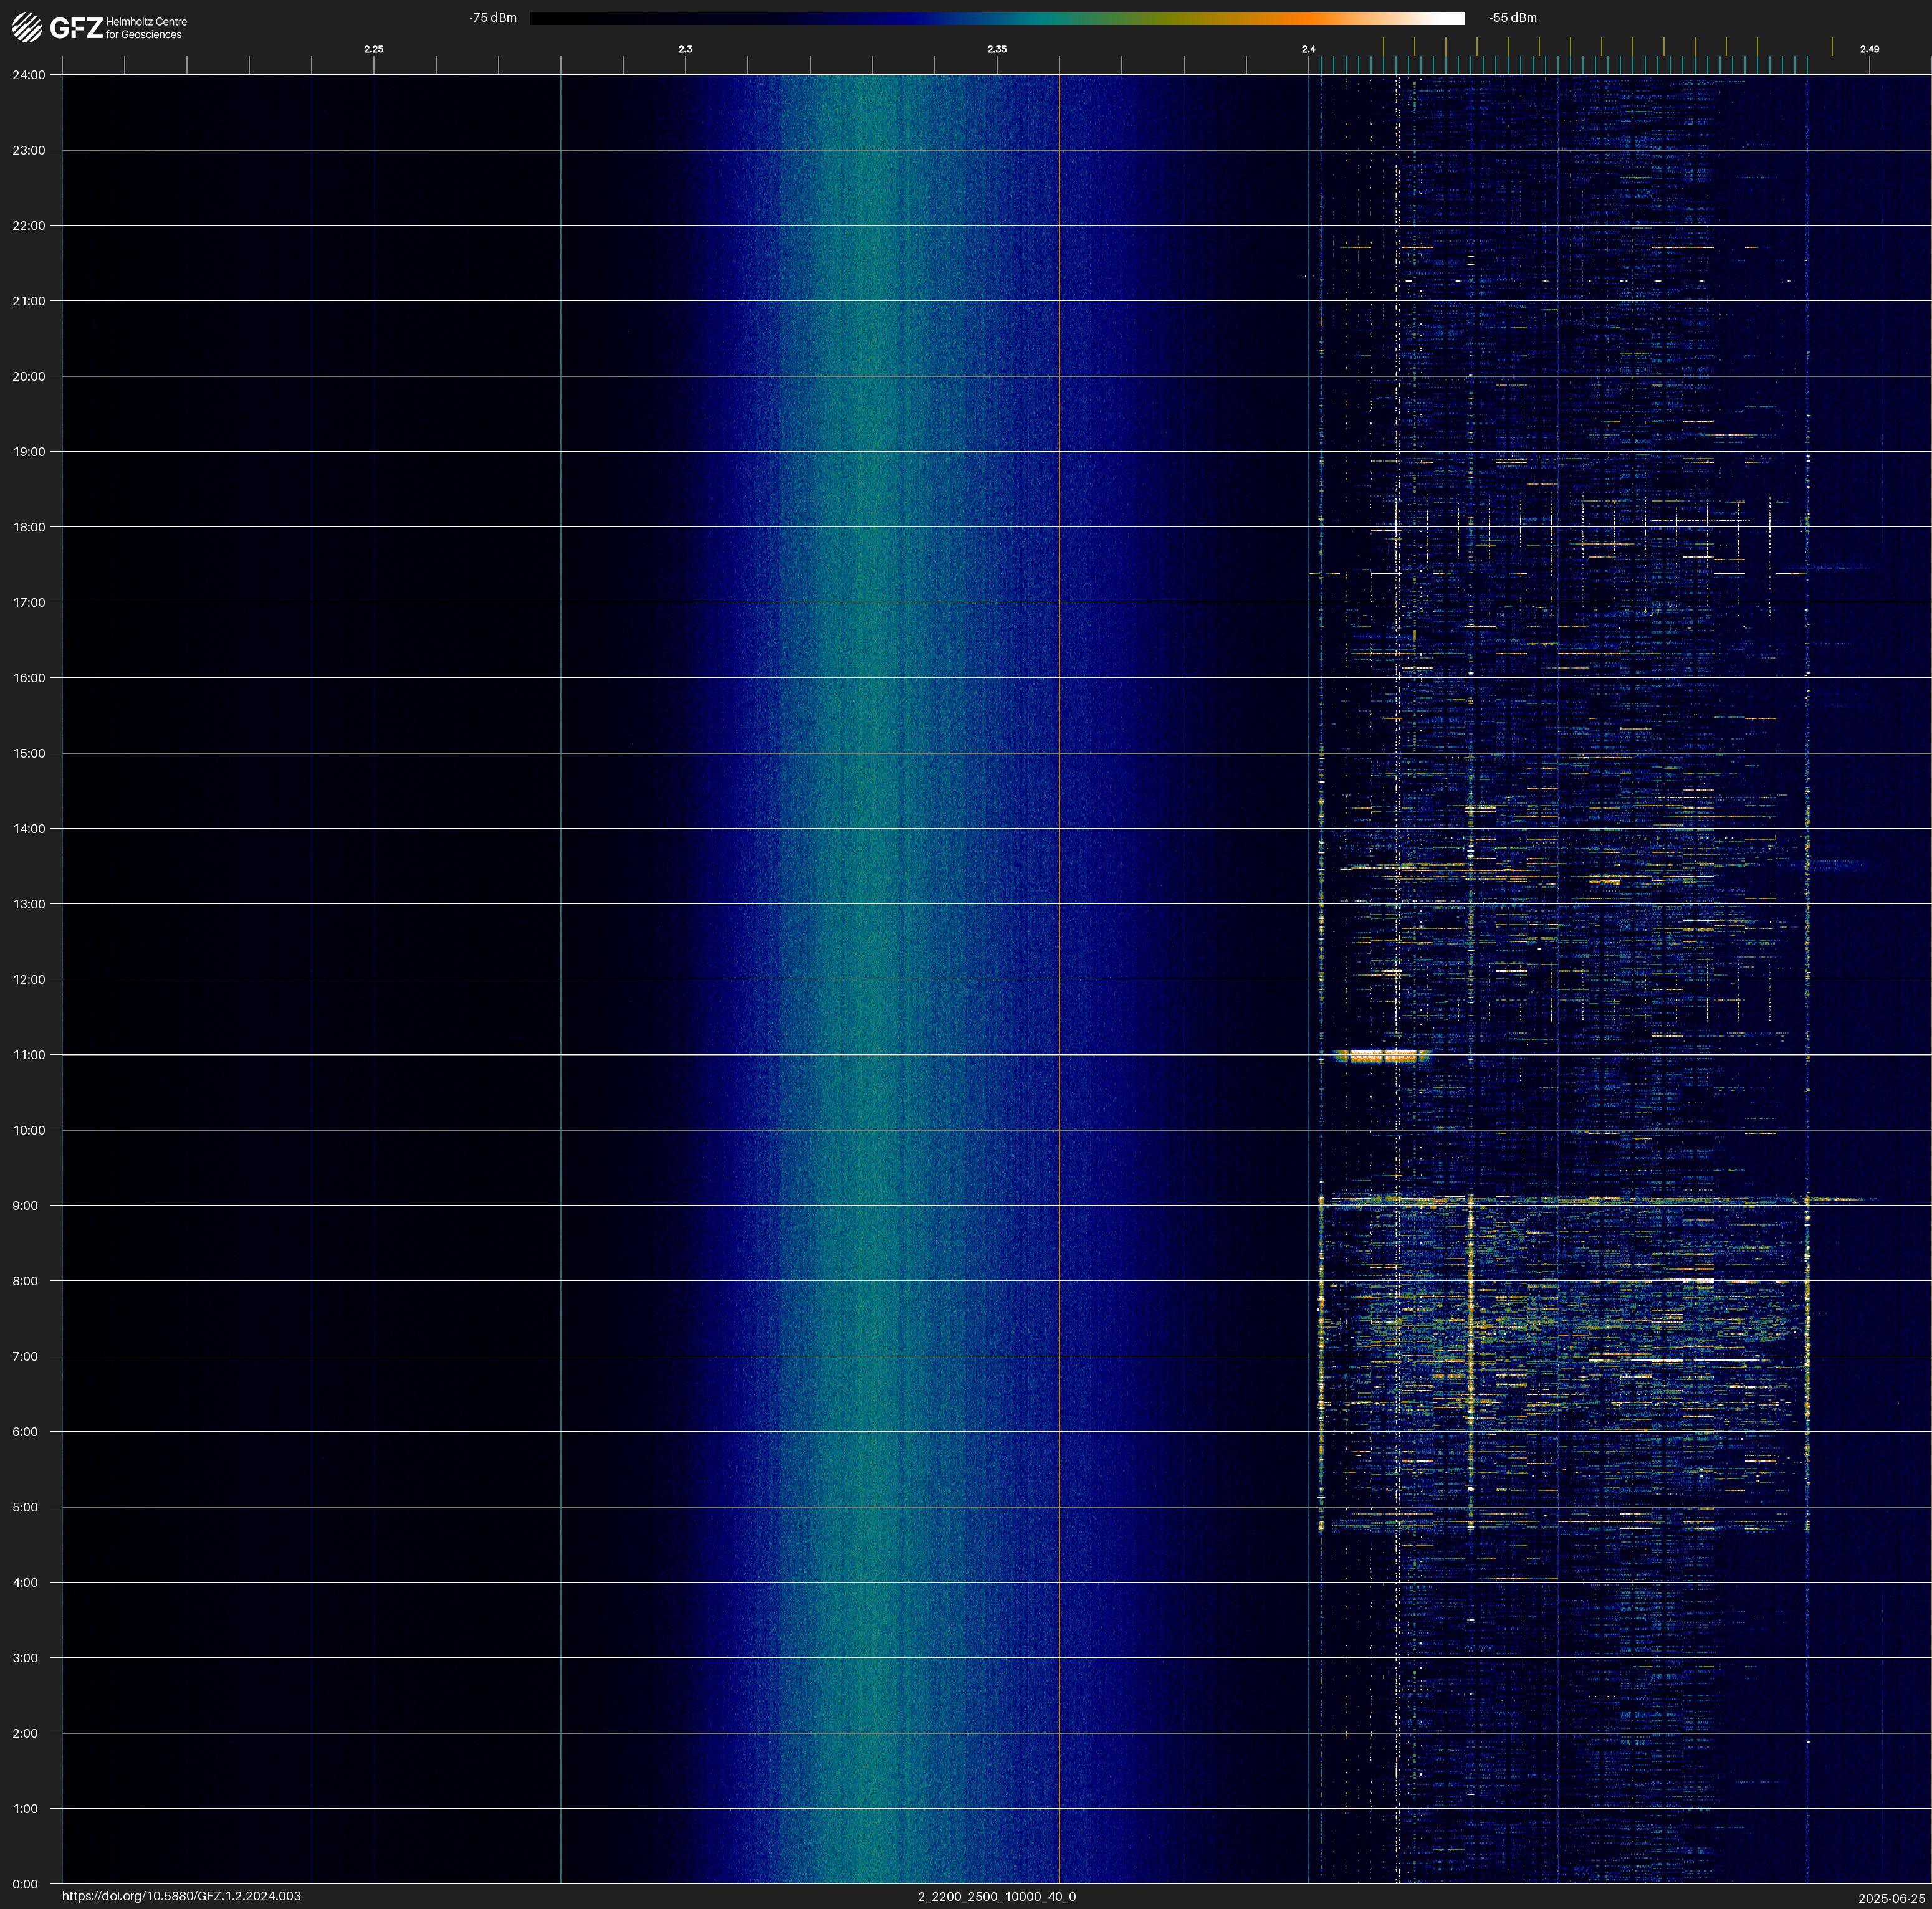This screenshot has width=1932, height=1909.
Task: Click the -75 dBm scale minimum label
Action: (493, 18)
